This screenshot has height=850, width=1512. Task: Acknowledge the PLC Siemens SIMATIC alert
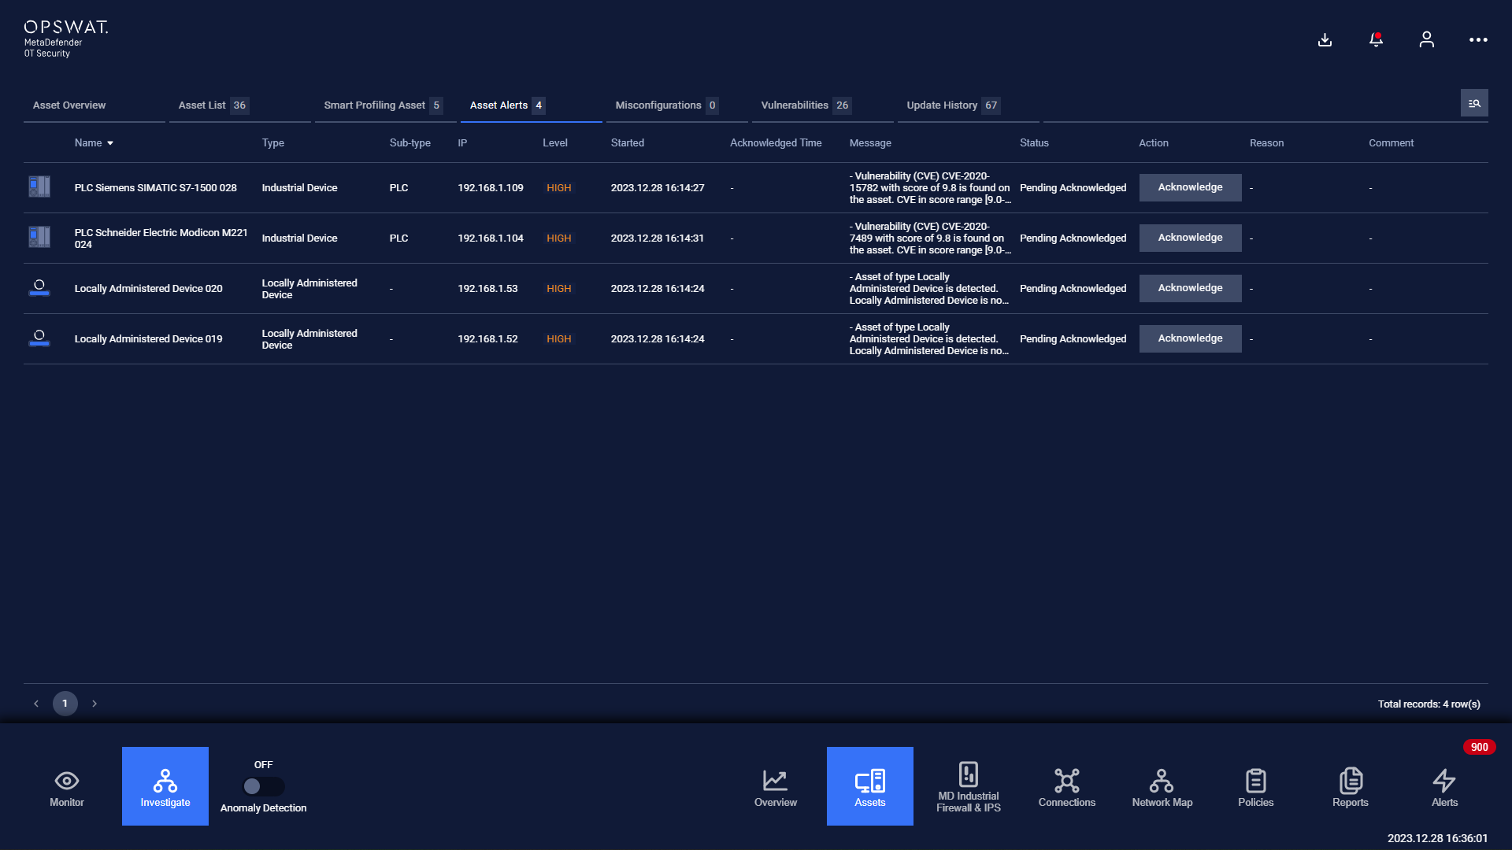coord(1190,187)
